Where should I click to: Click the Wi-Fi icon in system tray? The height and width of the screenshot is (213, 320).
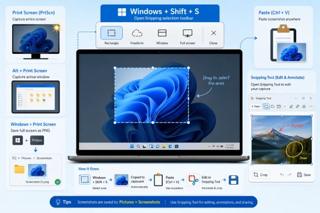coord(213,146)
